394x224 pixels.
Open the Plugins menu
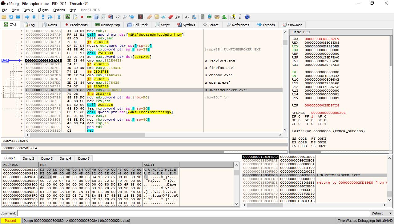[43, 10]
